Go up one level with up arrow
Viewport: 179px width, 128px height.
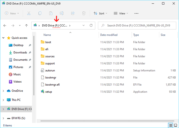[26, 25]
